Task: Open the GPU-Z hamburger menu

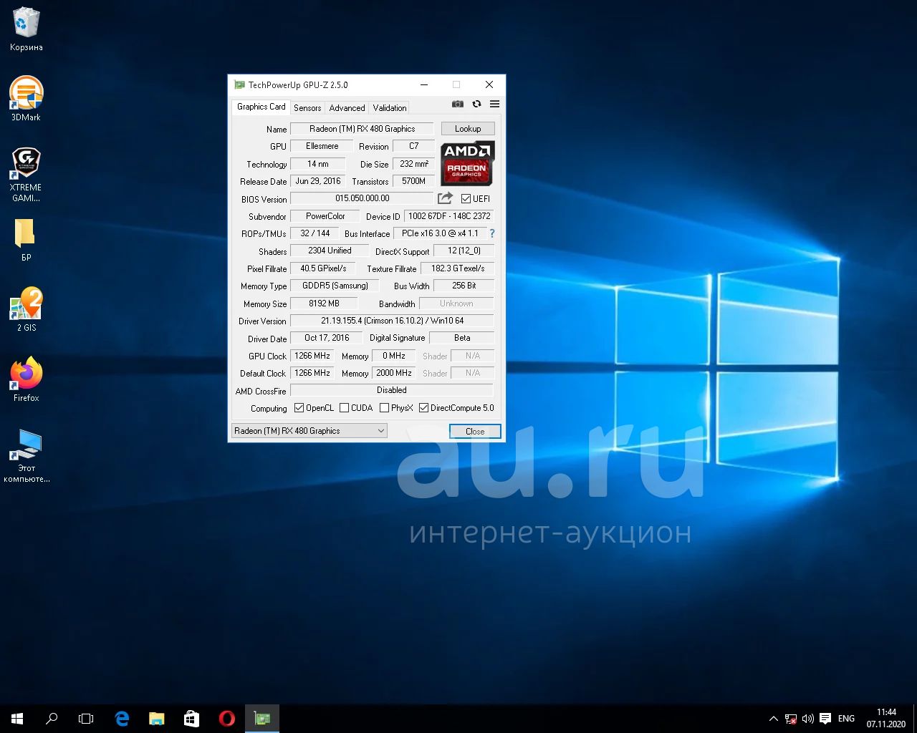Action: point(494,105)
